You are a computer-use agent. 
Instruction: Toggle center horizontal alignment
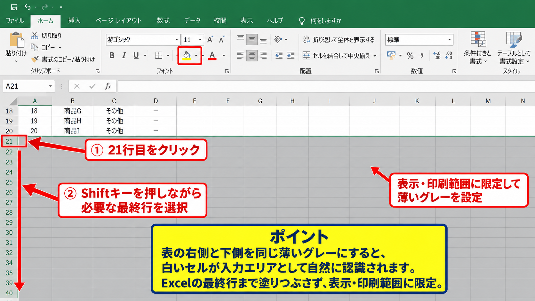coord(252,56)
